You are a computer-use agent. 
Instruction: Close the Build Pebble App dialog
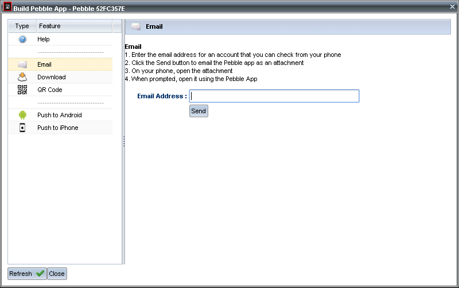(x=452, y=6)
